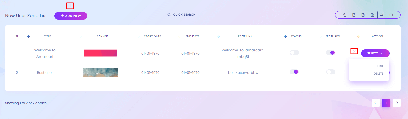The width and height of the screenshot is (408, 119).
Task: Choose Edit from the action menu
Action: [380, 66]
